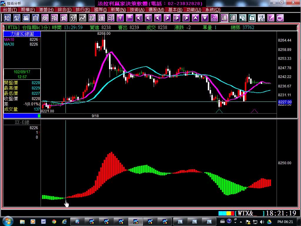Click the pencil edit note icon

[271, 18]
